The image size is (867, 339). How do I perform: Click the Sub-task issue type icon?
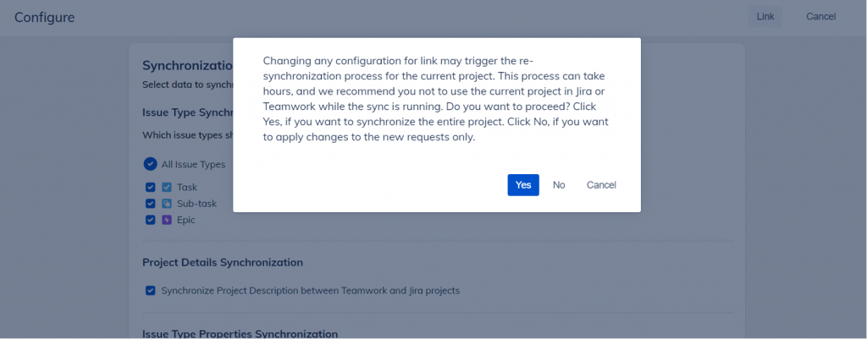point(167,204)
